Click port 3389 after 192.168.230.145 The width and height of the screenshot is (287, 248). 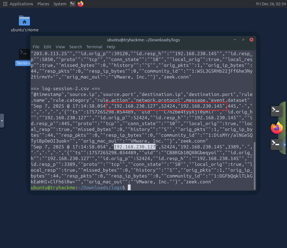[233, 147]
